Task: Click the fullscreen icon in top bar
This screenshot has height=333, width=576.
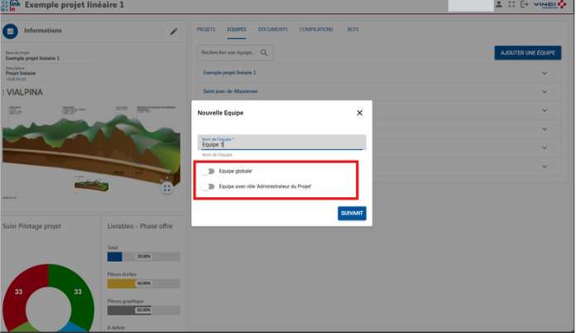Action: 511,5
